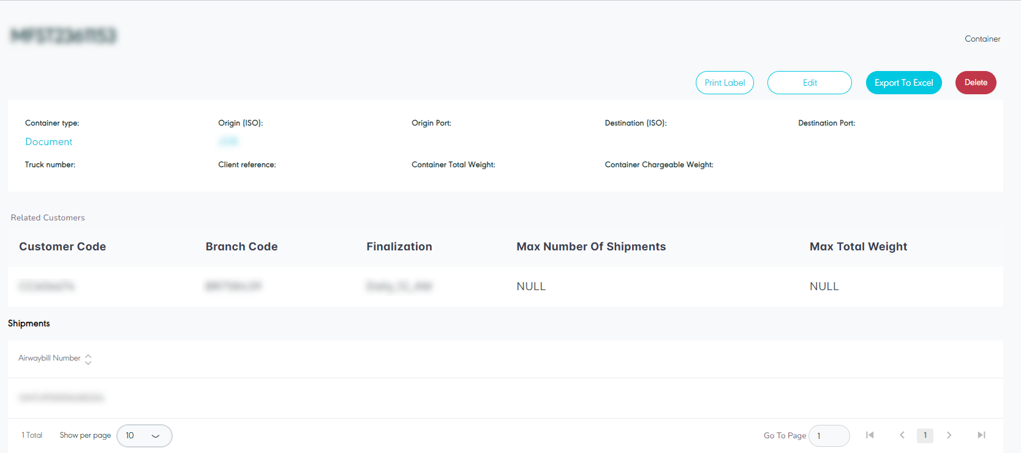The width and height of the screenshot is (1021, 453).
Task: Click the blurred Origin ISO value link
Action: pyautogui.click(x=228, y=142)
